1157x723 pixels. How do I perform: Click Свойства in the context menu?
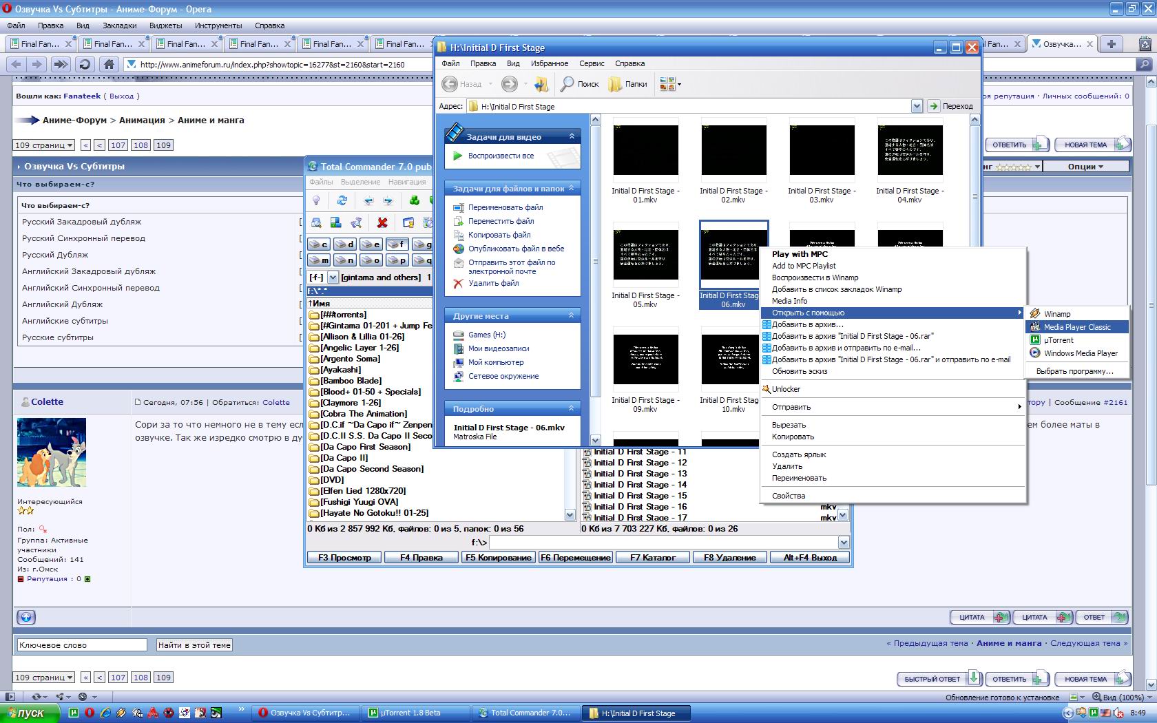coord(893,496)
